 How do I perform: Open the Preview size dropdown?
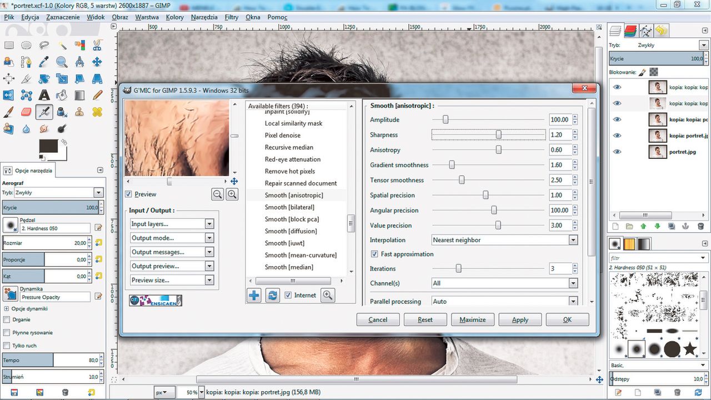172,280
